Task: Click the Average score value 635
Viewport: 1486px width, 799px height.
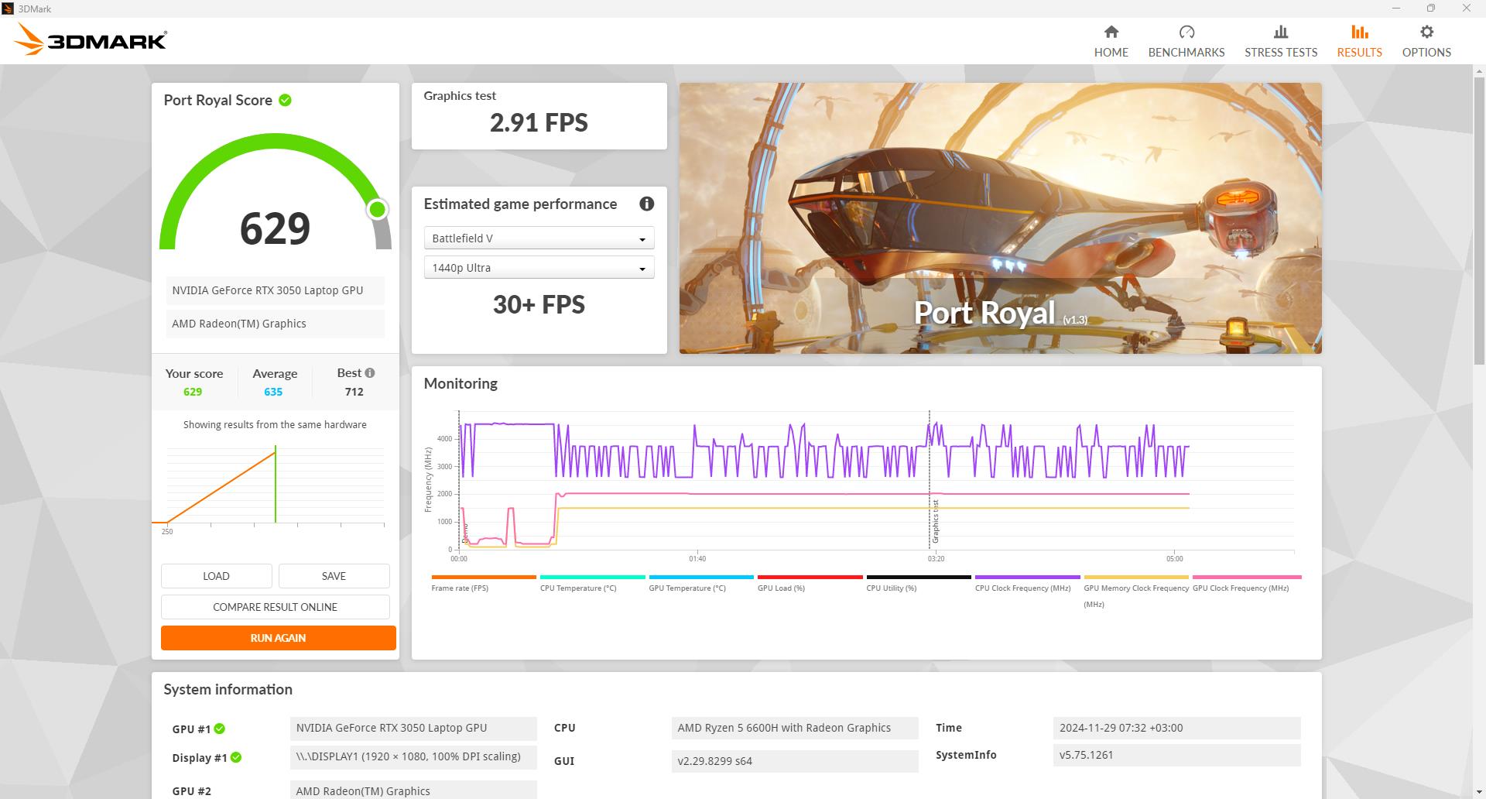Action: pyautogui.click(x=273, y=392)
